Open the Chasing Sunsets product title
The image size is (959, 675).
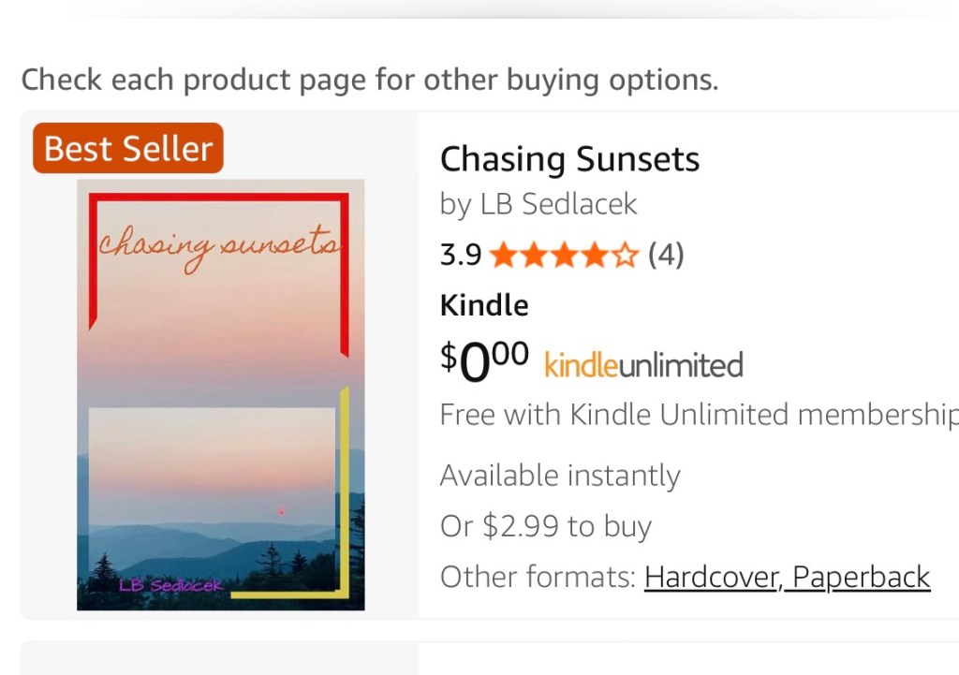click(569, 159)
